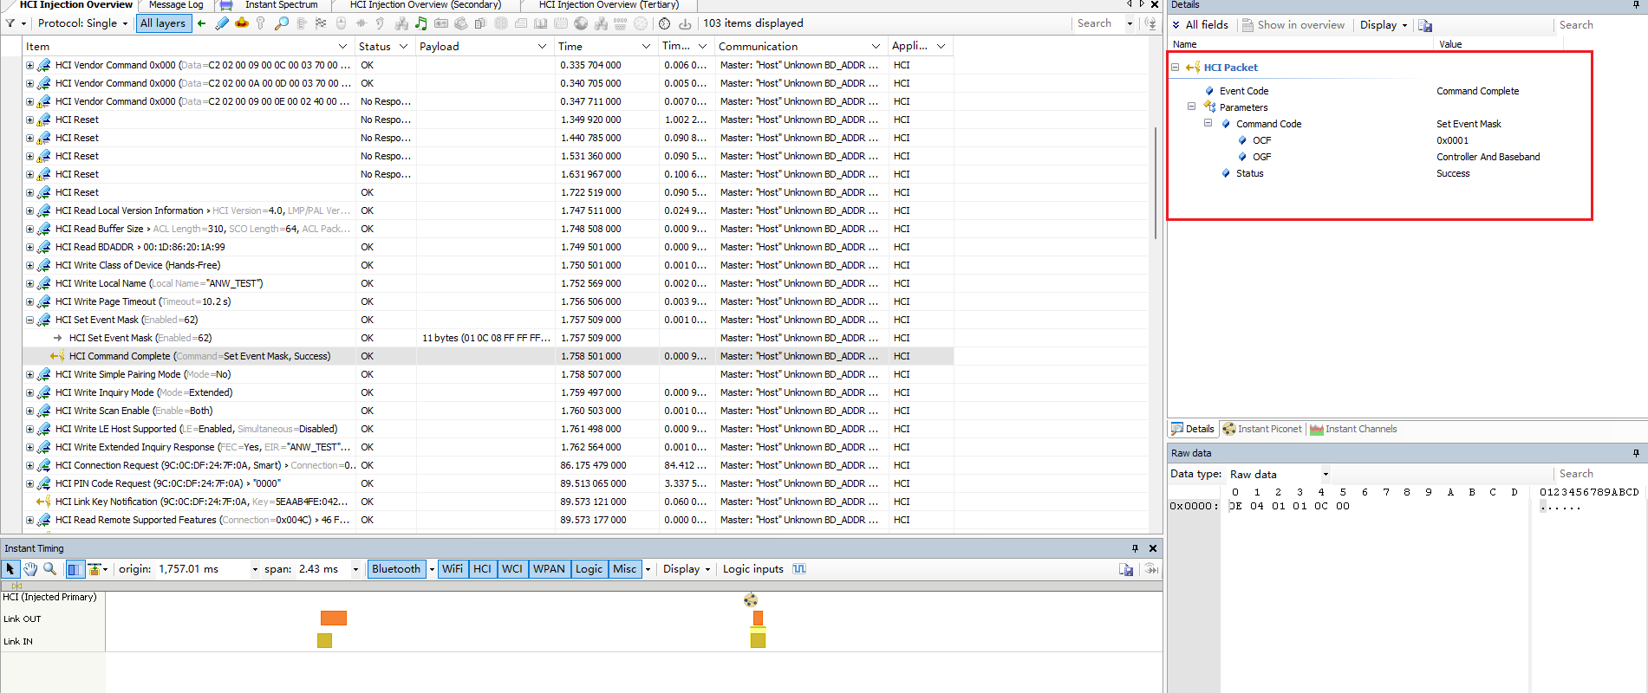Click the Communication column header
Viewport: 1648px width, 693px height.
tap(799, 47)
